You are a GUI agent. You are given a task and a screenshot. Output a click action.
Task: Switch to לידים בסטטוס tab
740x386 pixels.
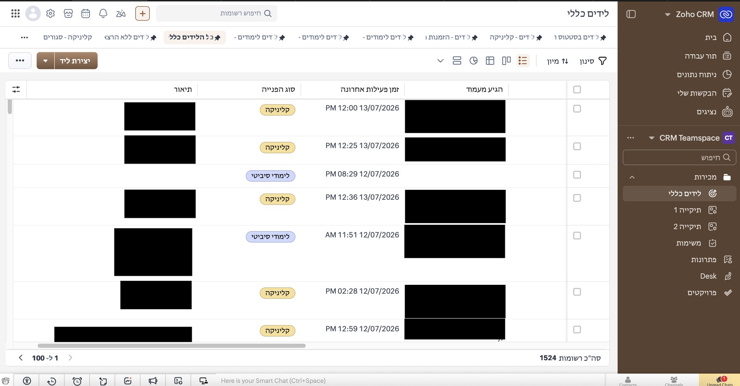tap(580, 37)
